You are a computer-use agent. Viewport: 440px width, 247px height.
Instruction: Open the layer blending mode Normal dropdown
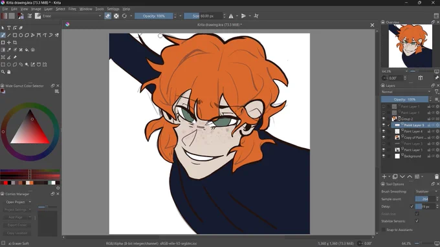(406, 92)
